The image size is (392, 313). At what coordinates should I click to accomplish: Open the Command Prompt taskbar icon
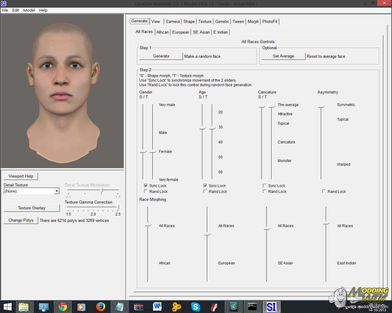(252, 307)
